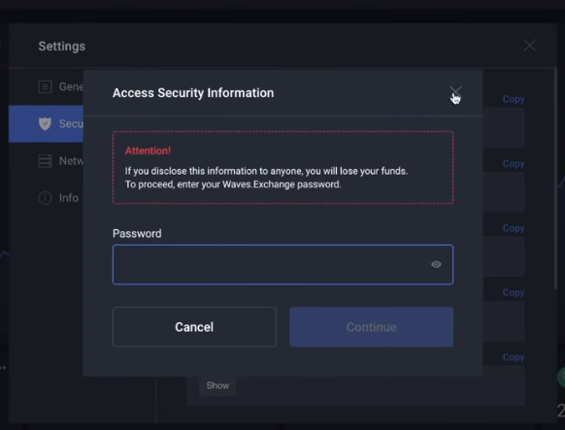The width and height of the screenshot is (565, 430).
Task: Click the Info circle icon
Action: [45, 198]
